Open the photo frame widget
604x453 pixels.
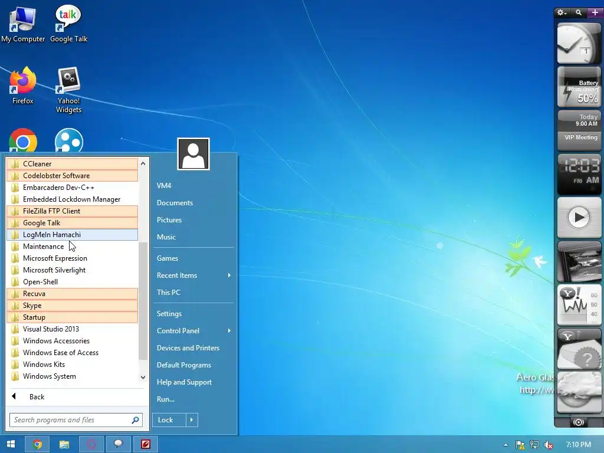coord(579,261)
